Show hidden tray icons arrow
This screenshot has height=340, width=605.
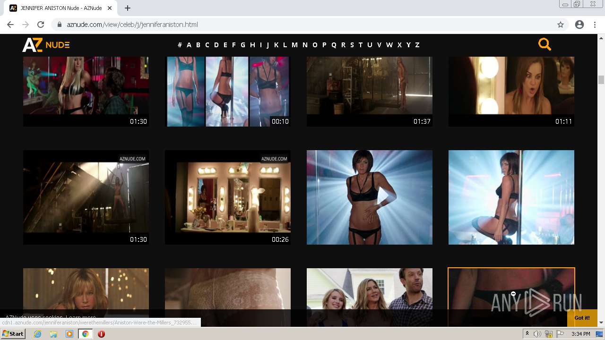click(527, 334)
